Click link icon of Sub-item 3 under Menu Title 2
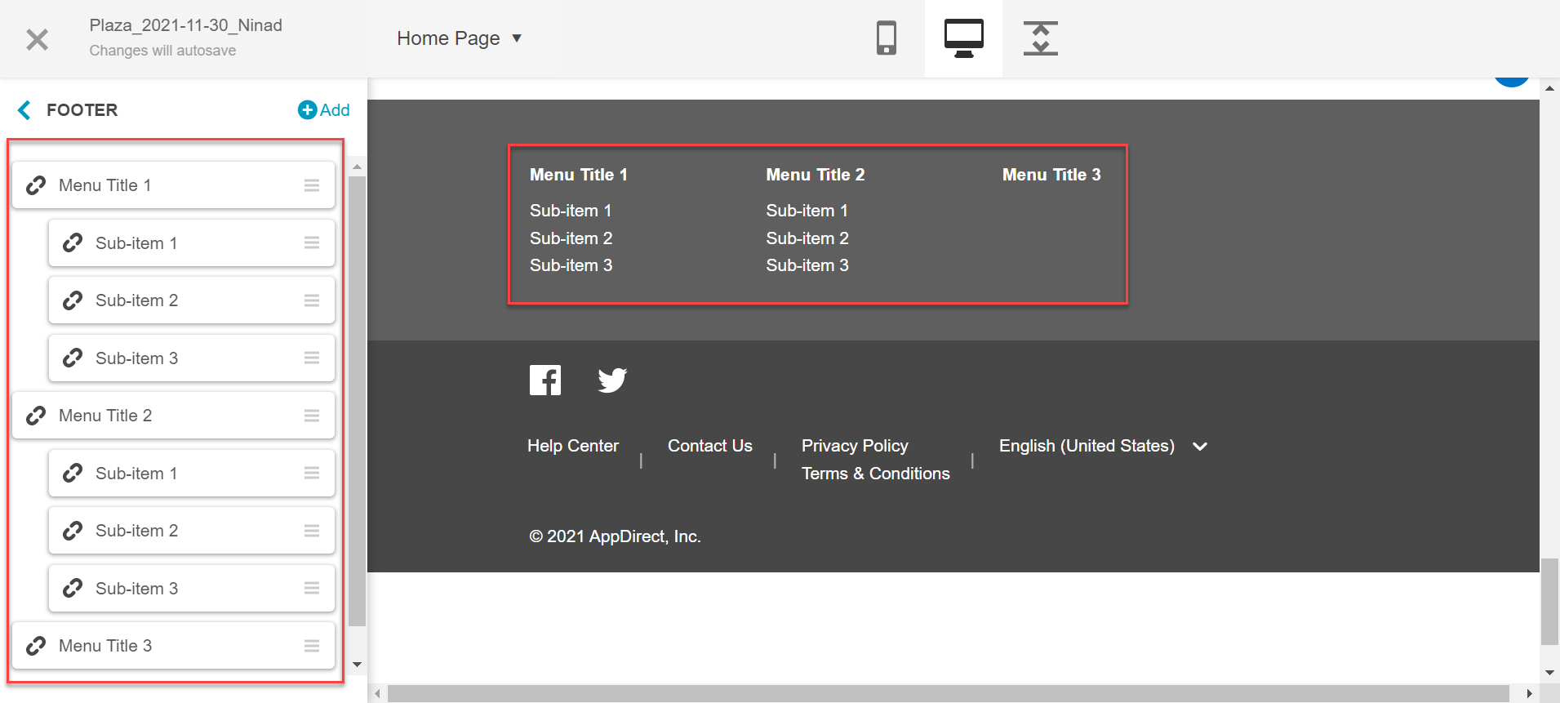Screen dimensions: 1560x703 (73, 588)
